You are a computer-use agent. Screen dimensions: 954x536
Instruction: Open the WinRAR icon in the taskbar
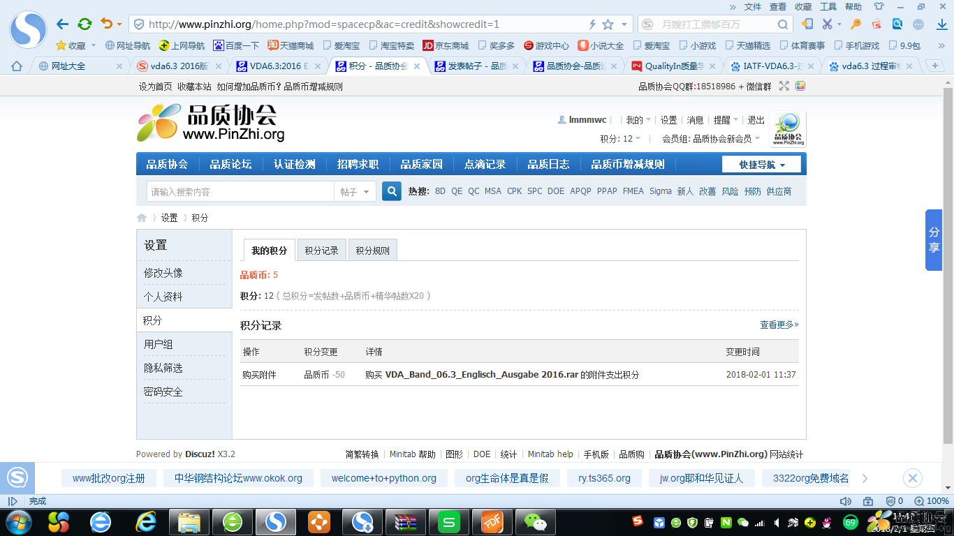click(406, 521)
